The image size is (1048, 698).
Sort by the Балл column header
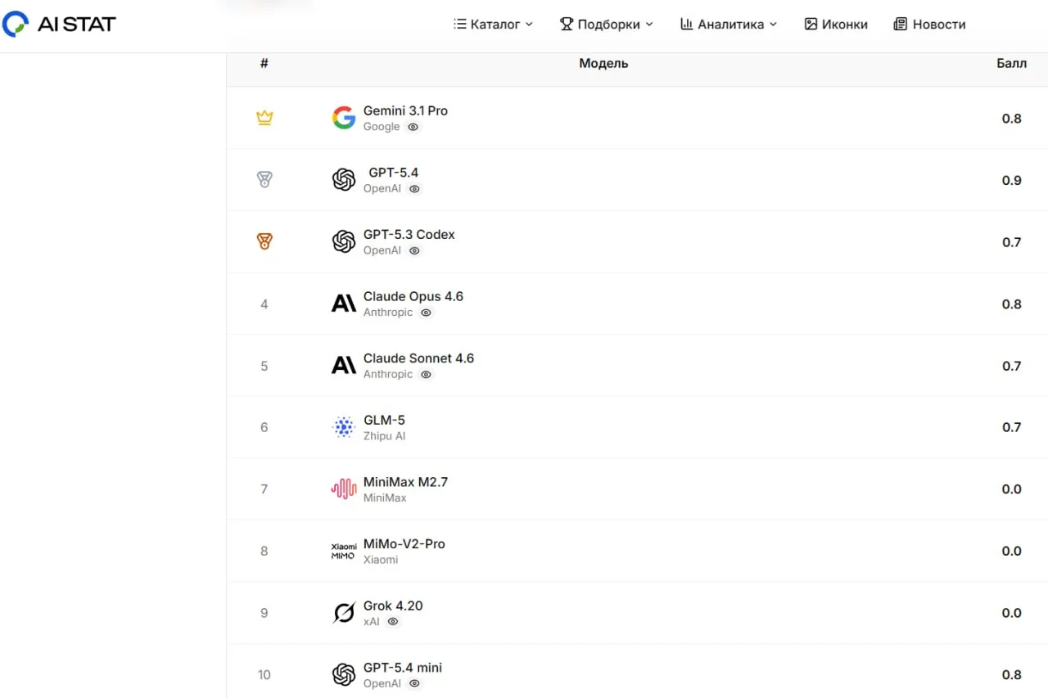pyautogui.click(x=1011, y=64)
